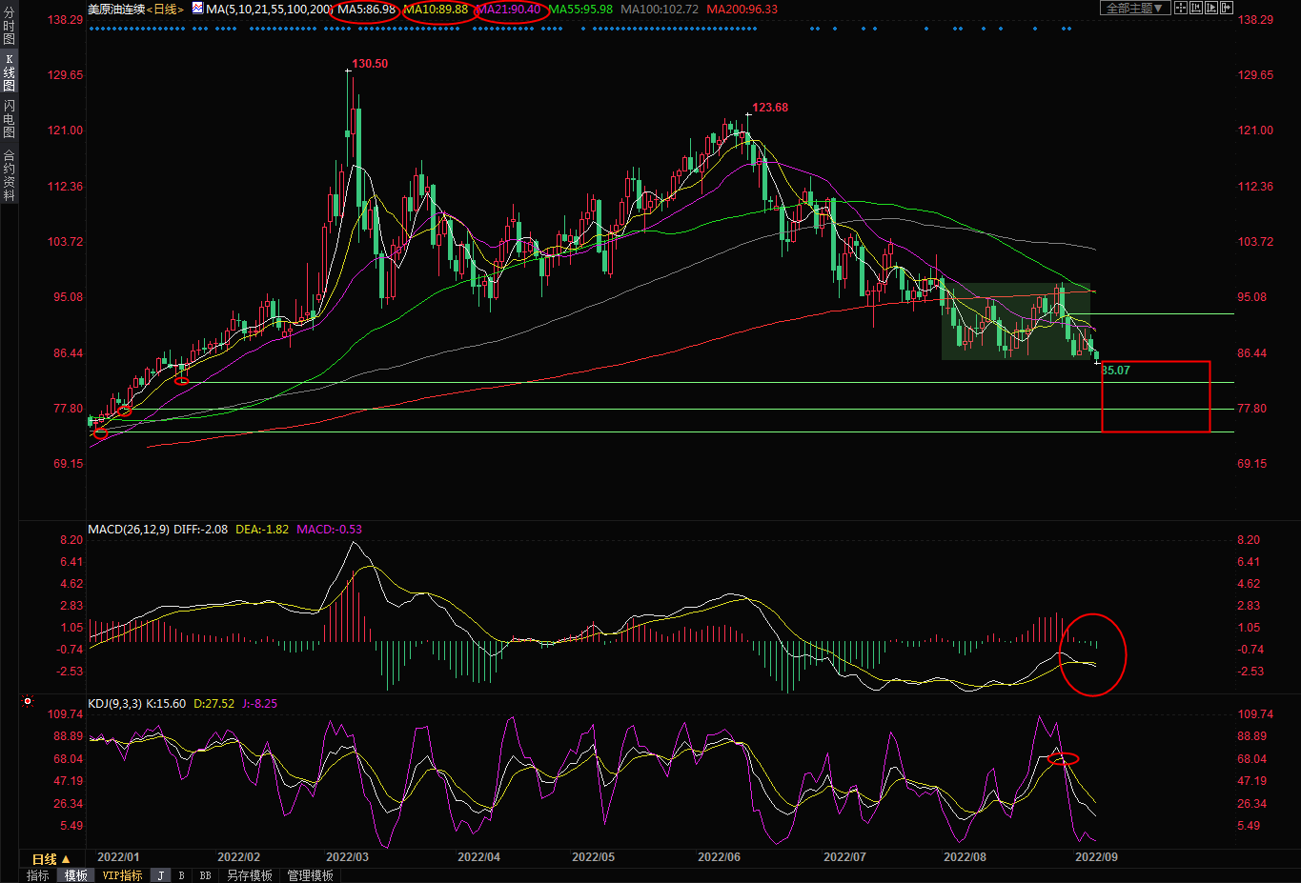
Task: Toggle the J template button
Action: tap(161, 875)
